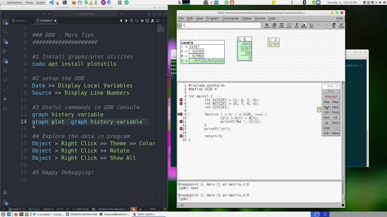Click the Kill button in command tool

[x=335, y=118]
